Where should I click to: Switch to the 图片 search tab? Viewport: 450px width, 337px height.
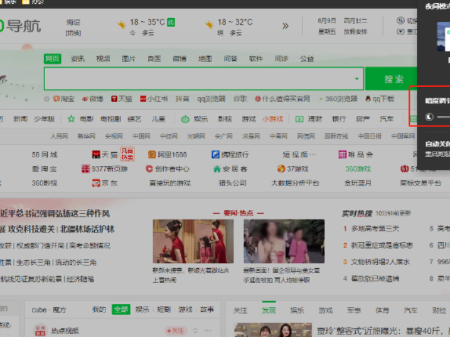coord(129,59)
